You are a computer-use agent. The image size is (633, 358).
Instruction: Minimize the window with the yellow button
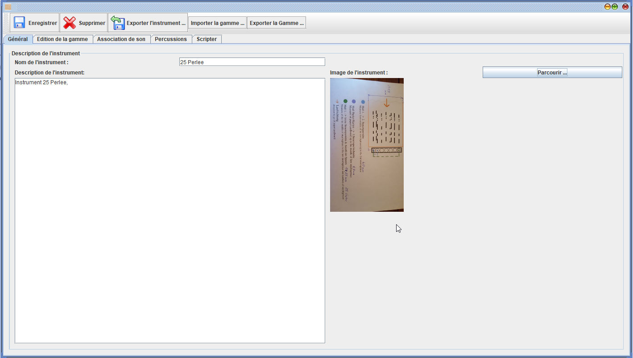pyautogui.click(x=607, y=7)
